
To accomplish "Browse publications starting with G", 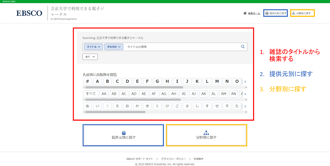I will pos(157,82).
